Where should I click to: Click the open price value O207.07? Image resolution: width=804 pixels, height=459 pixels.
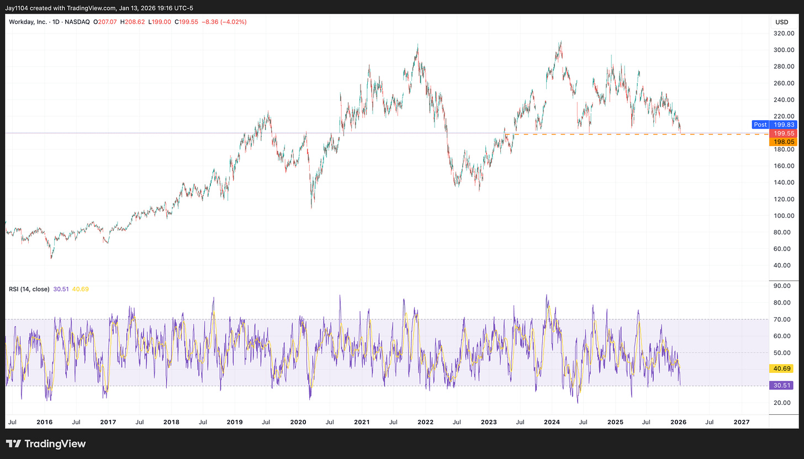point(104,22)
